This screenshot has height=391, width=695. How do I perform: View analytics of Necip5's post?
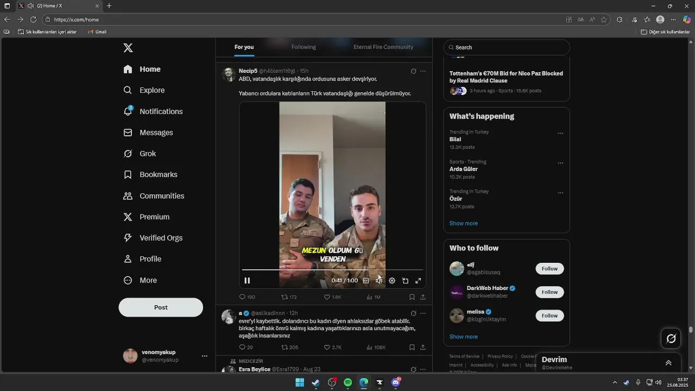[x=373, y=297]
